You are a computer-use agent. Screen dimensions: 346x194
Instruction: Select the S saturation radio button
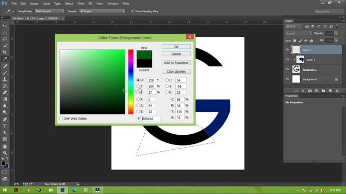click(x=138, y=86)
